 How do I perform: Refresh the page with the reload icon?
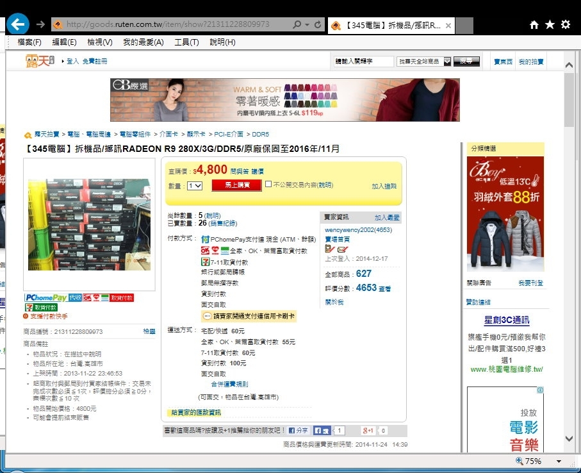318,24
